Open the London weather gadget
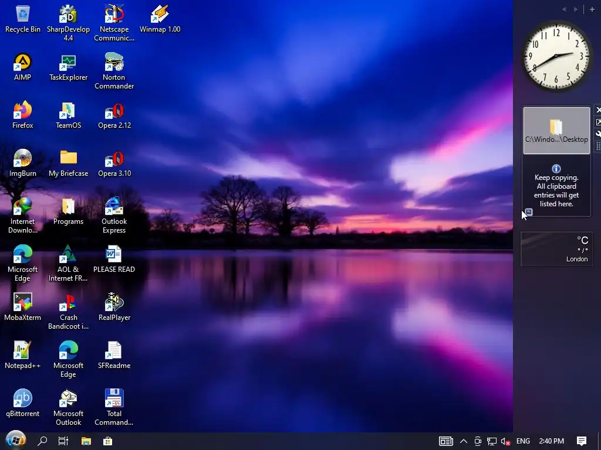The image size is (601, 450). coord(556,248)
